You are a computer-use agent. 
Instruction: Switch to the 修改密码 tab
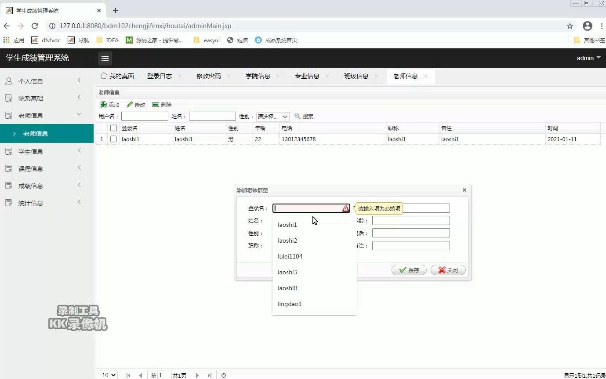click(209, 76)
